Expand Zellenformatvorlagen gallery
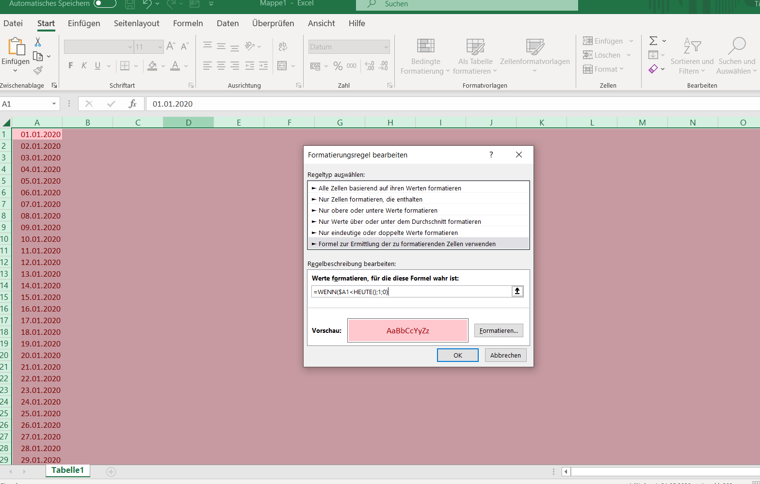This screenshot has width=760, height=484. pyautogui.click(x=535, y=56)
